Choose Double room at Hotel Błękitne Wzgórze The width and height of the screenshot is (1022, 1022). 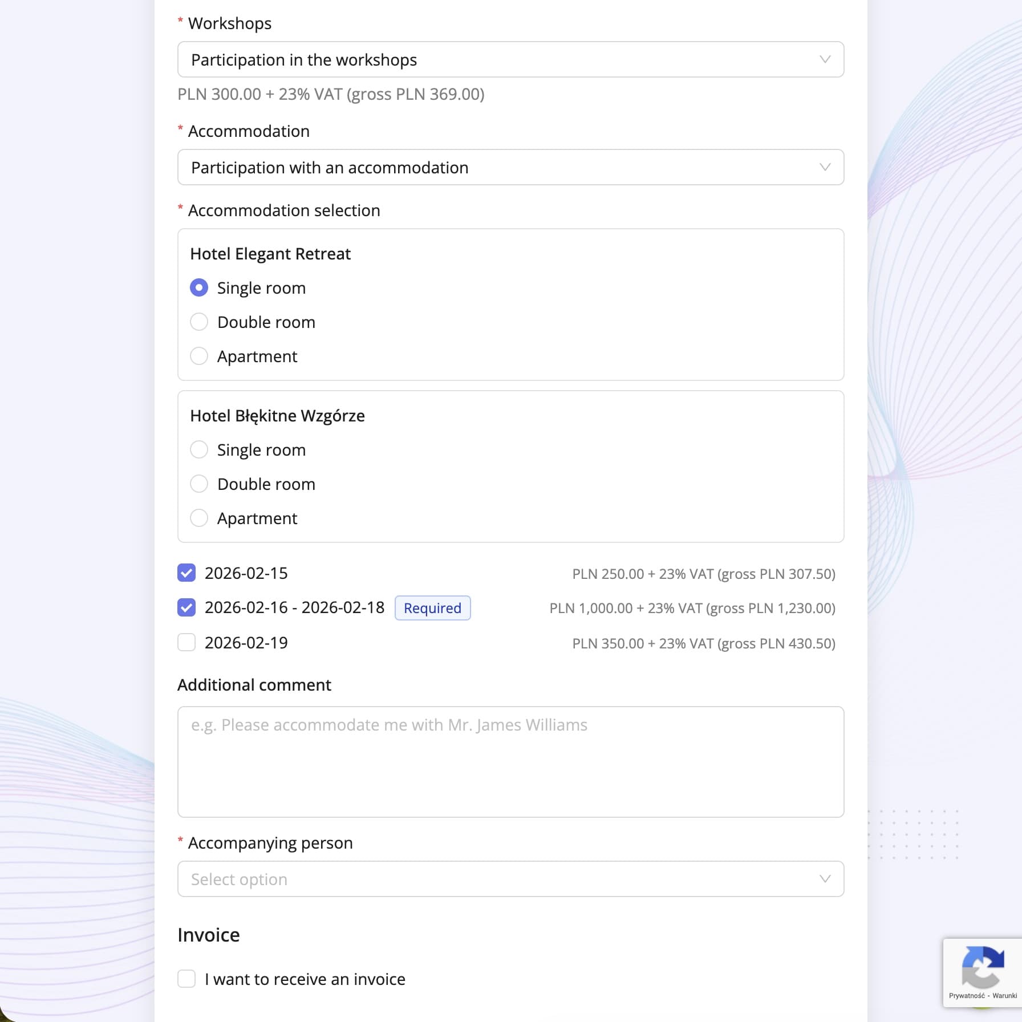[199, 484]
